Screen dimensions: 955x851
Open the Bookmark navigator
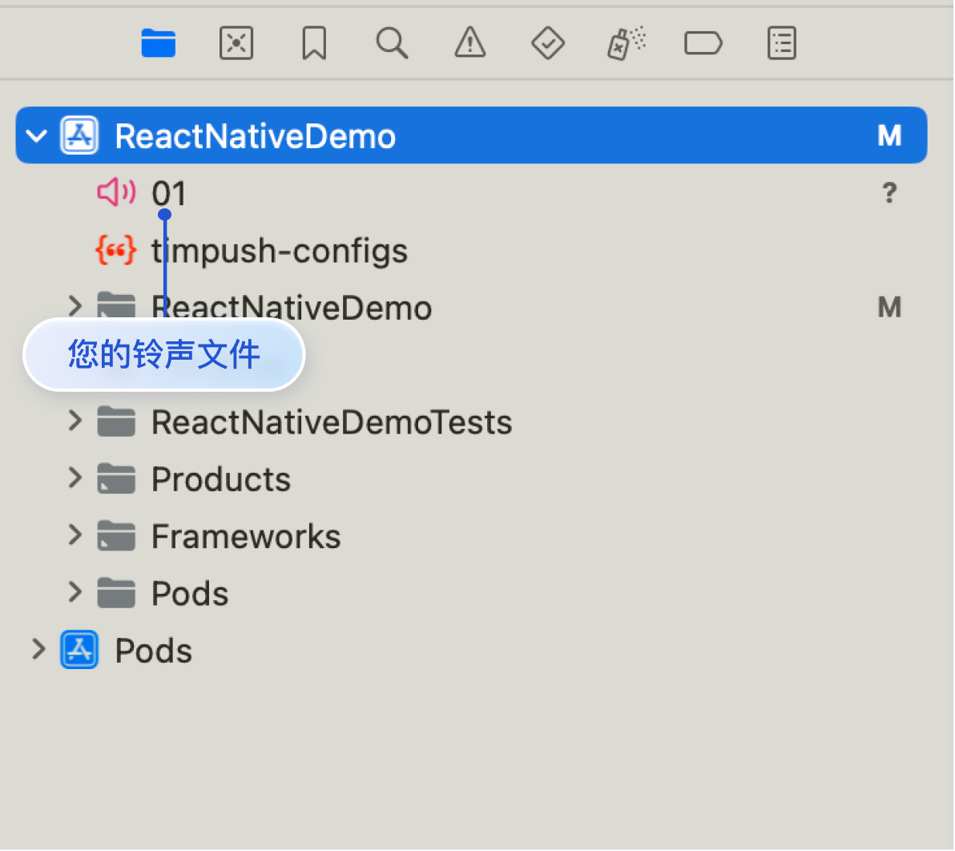(x=314, y=43)
